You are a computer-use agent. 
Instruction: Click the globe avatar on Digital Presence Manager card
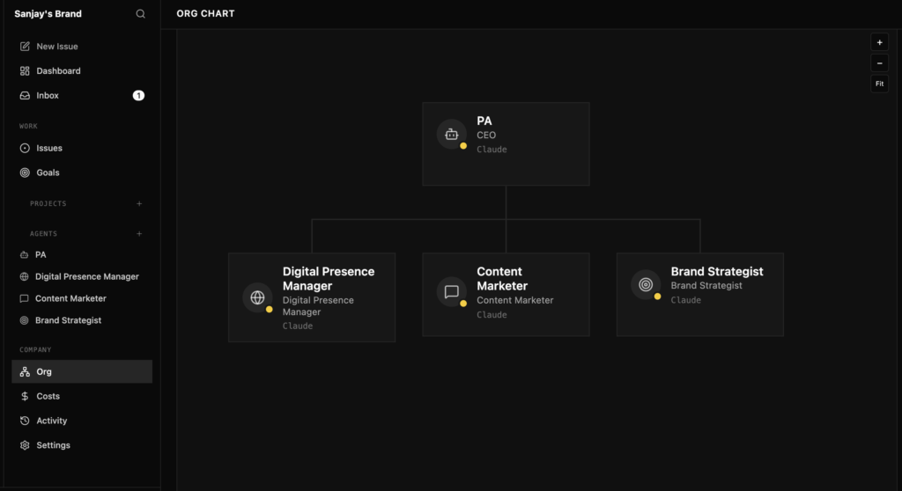tap(257, 297)
